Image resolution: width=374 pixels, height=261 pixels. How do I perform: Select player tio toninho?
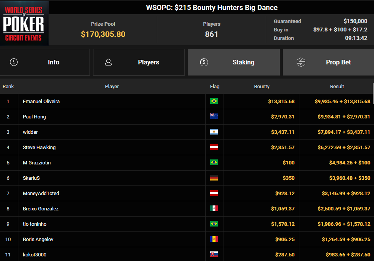[34, 224]
